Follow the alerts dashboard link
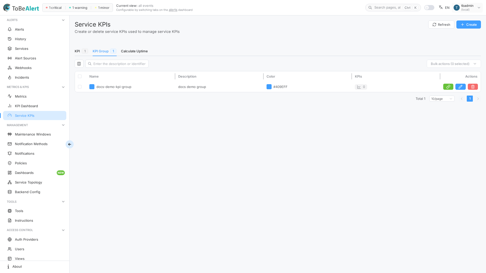486x273 pixels. [x=173, y=10]
